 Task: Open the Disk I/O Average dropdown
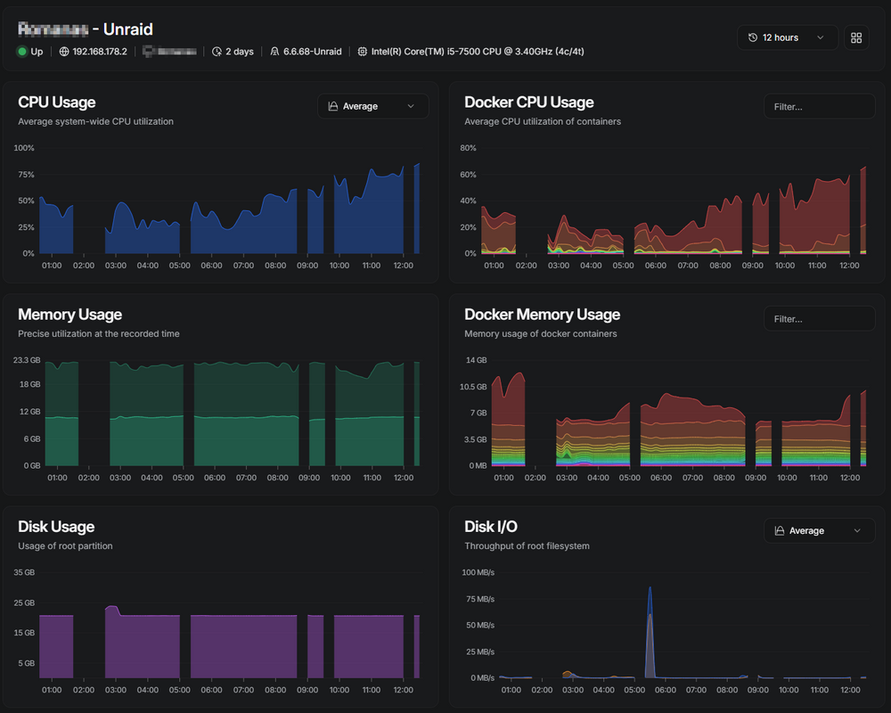coord(820,530)
